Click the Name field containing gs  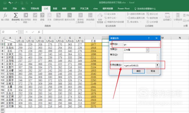(141, 44)
